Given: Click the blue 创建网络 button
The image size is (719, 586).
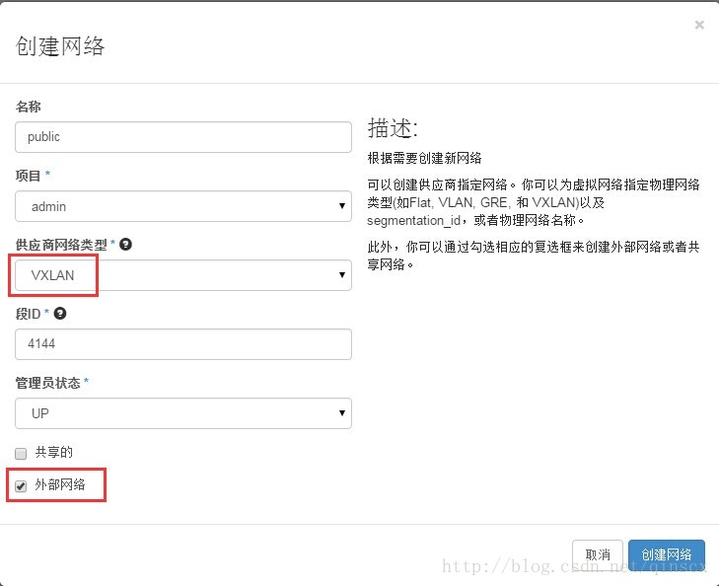Looking at the screenshot, I should pyautogui.click(x=667, y=554).
